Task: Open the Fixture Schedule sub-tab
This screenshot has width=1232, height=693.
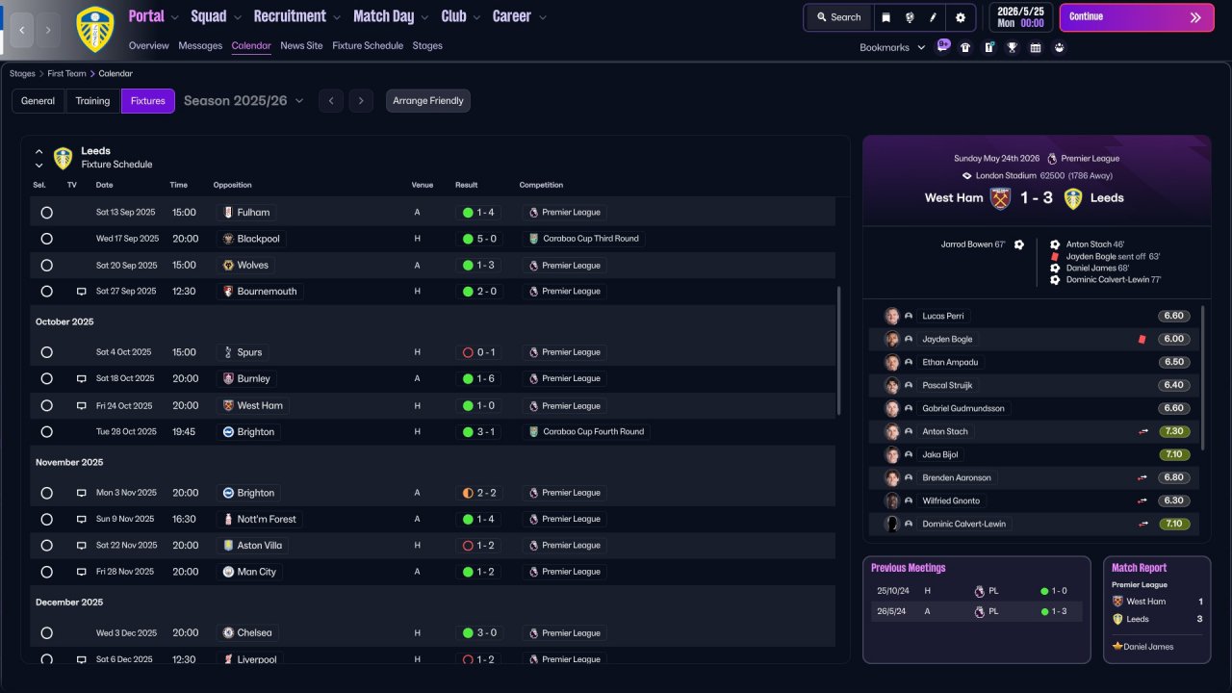Action: coord(368,46)
